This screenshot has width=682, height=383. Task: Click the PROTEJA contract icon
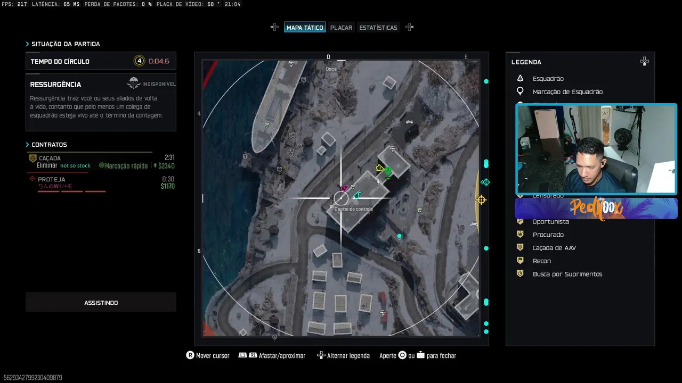pos(33,179)
